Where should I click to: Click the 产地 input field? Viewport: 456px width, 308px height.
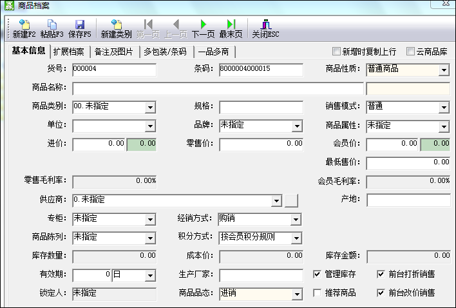pyautogui.click(x=408, y=200)
